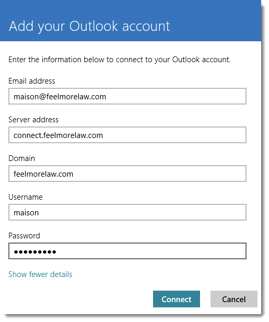Click the 'Server address' label text
The height and width of the screenshot is (322, 269).
(33, 120)
